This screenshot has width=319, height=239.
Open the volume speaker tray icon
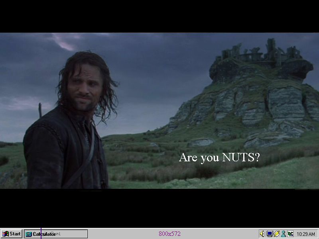coord(262,234)
